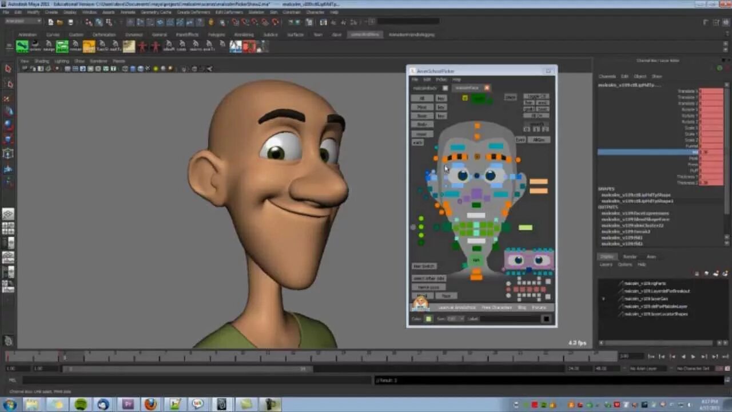Open the Windows Start menu
The width and height of the screenshot is (732, 412).
[x=10, y=405]
